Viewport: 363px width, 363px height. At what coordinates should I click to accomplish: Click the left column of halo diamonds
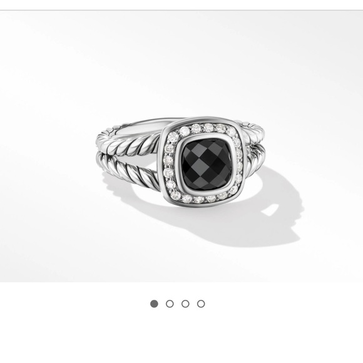(170, 165)
